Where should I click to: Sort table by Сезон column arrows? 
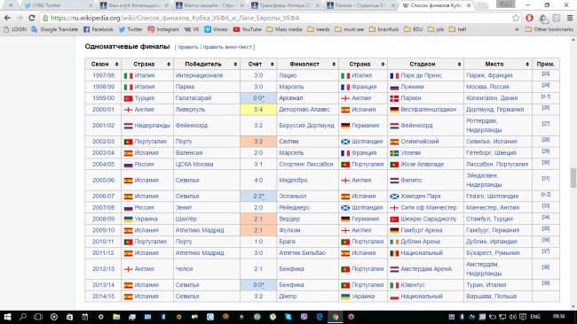pos(116,65)
